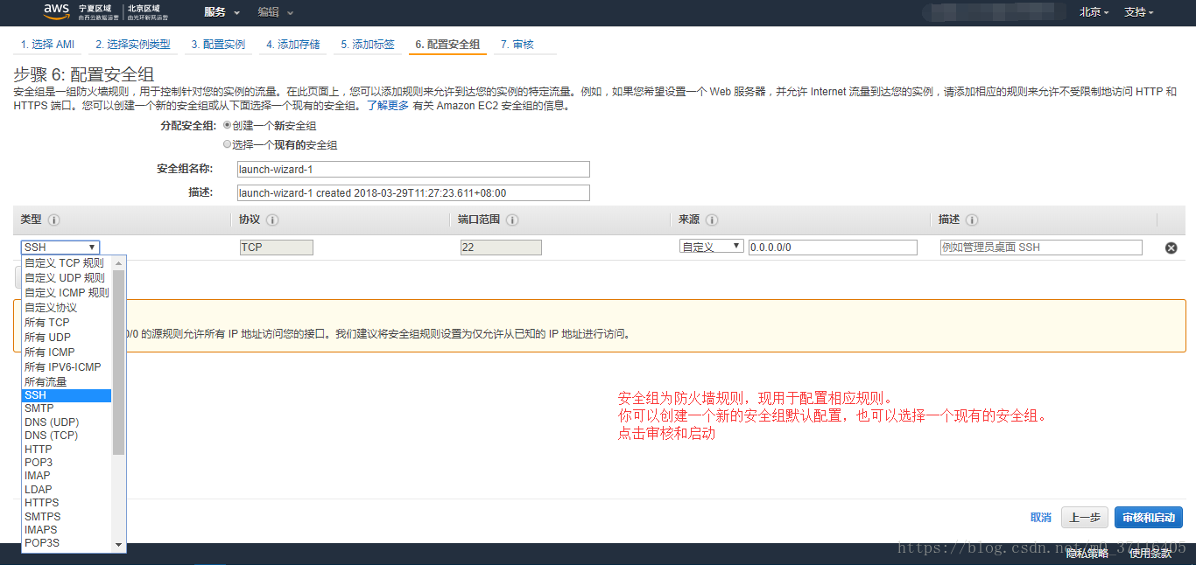
Task: Choose 自定义 UDP 规则 from list
Action: [67, 278]
